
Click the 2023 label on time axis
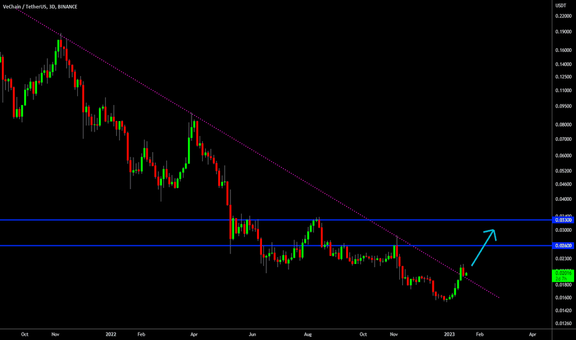click(x=449, y=334)
